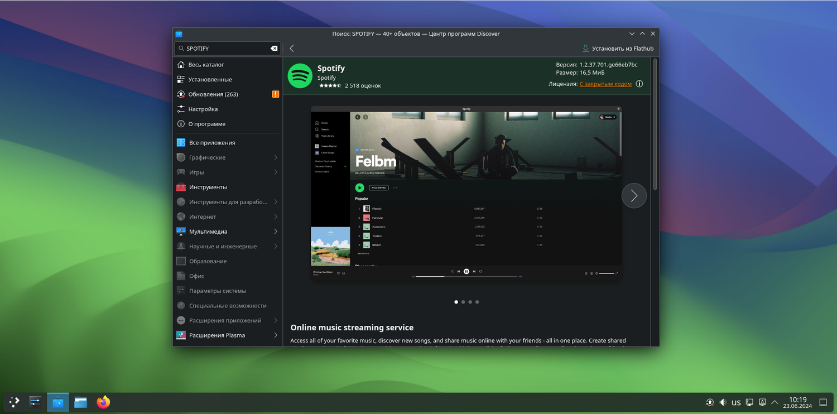Click the app page vertical scrollbar
This screenshot has height=414, width=837.
coord(655,124)
